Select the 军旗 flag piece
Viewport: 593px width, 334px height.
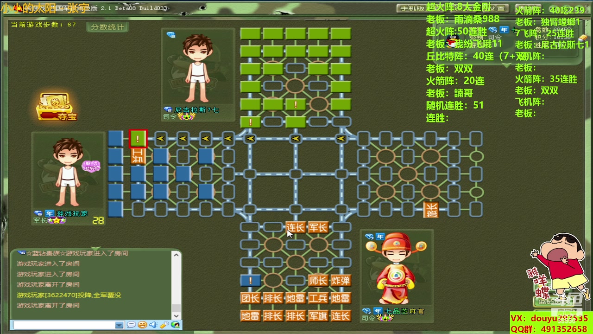pyautogui.click(x=318, y=316)
